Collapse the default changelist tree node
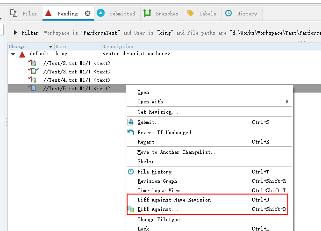 (13, 54)
